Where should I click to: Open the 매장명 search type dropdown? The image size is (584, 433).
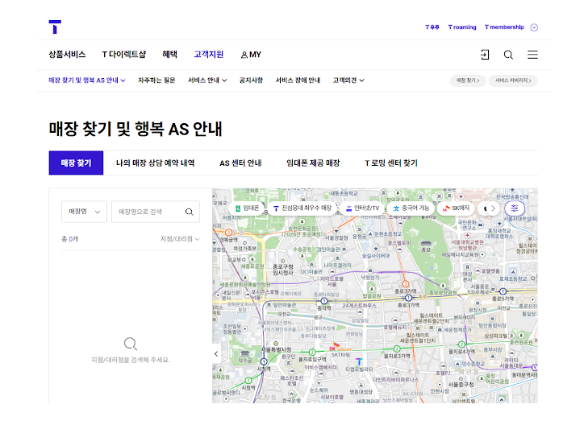[84, 212]
